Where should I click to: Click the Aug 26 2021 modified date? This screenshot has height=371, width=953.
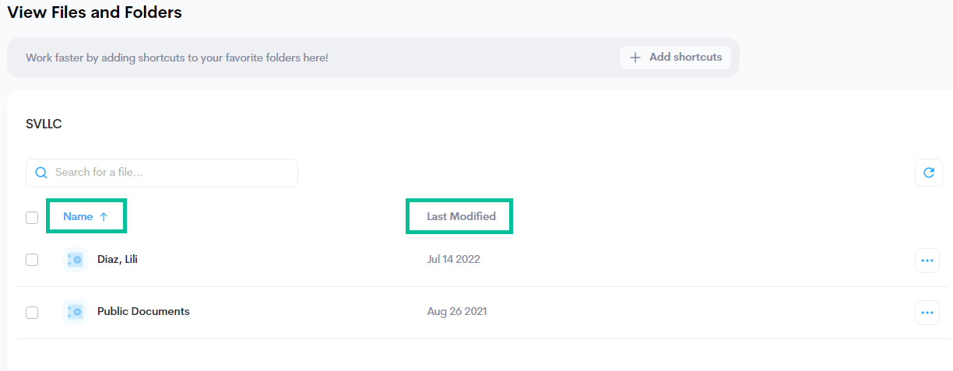456,311
